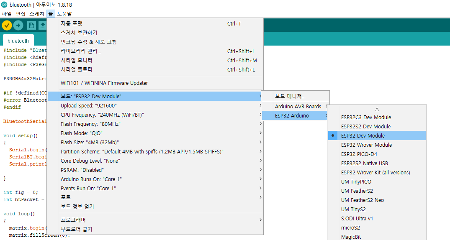Open 시리얼 모니터
Image resolution: width=450 pixels, height=240 pixels.
coord(155,60)
